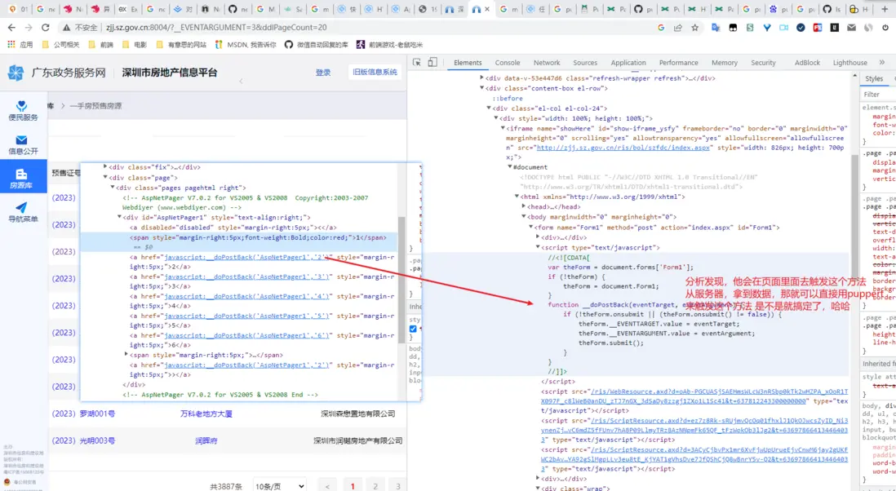The width and height of the screenshot is (896, 491).
Task: Click the browser reload button
Action: [x=45, y=28]
